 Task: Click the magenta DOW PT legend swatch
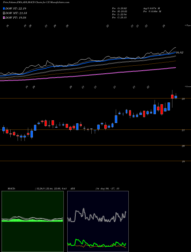pos(4,18)
